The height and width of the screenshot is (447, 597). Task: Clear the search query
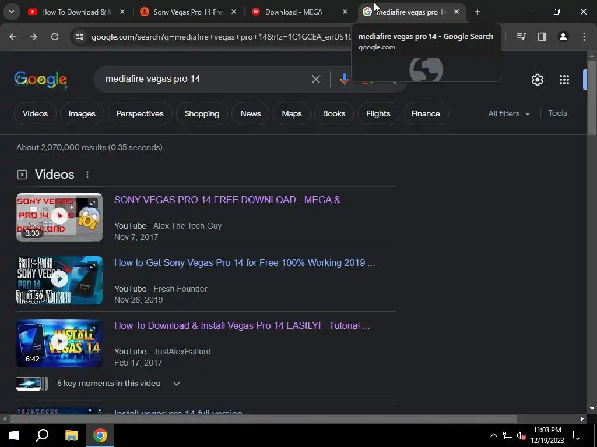coord(315,79)
